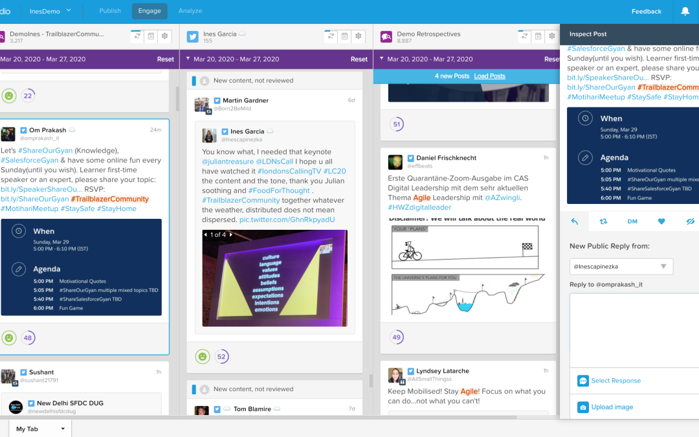Click sentiment smiley on Om Prakash post
The image size is (699, 437).
point(9,337)
